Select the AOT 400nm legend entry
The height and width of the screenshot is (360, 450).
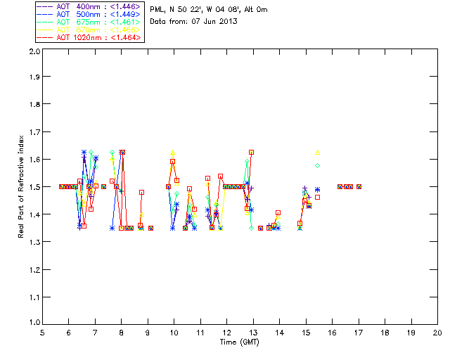[x=89, y=6]
